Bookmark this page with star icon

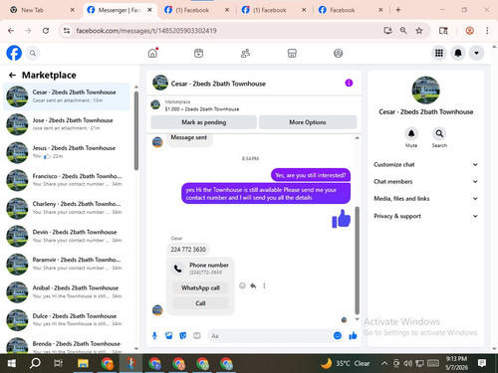419,31
